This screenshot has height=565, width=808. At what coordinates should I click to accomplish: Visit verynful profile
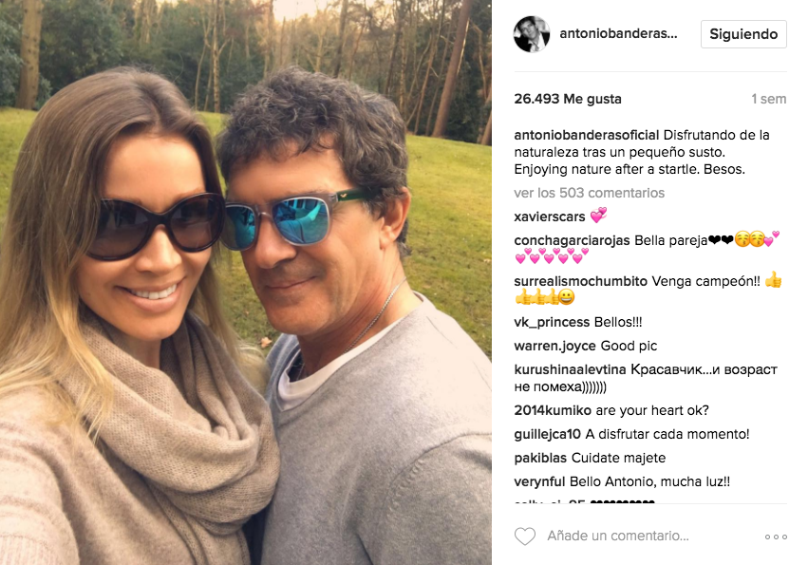point(539,481)
